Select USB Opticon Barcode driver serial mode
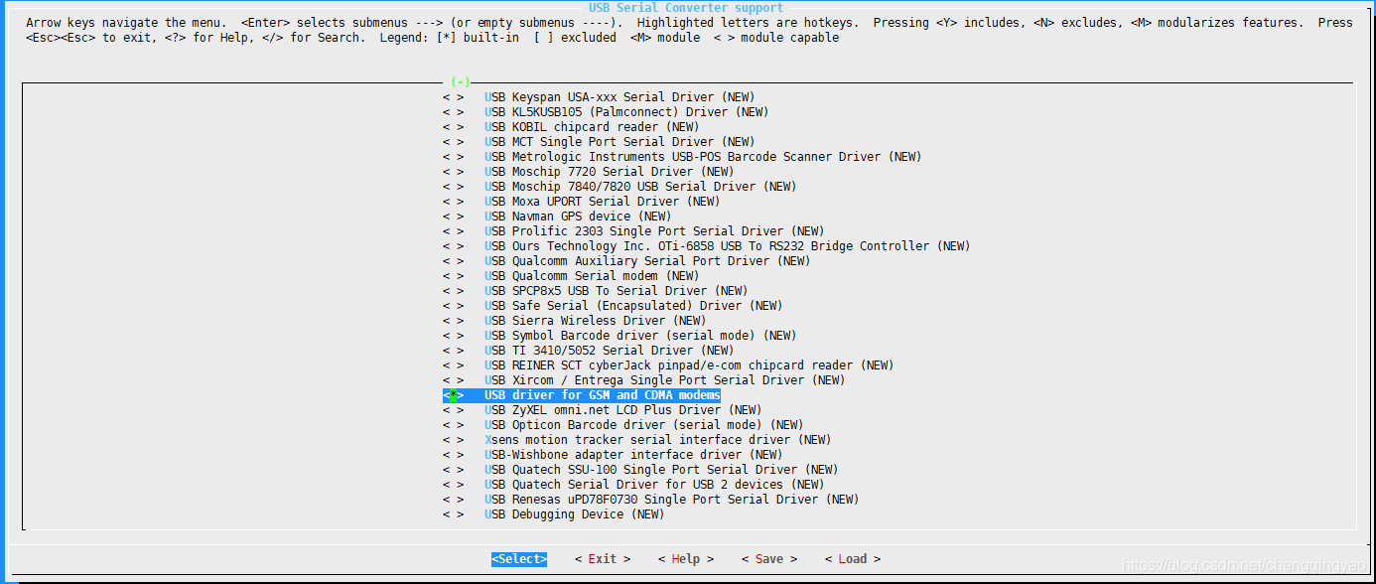 pos(644,425)
